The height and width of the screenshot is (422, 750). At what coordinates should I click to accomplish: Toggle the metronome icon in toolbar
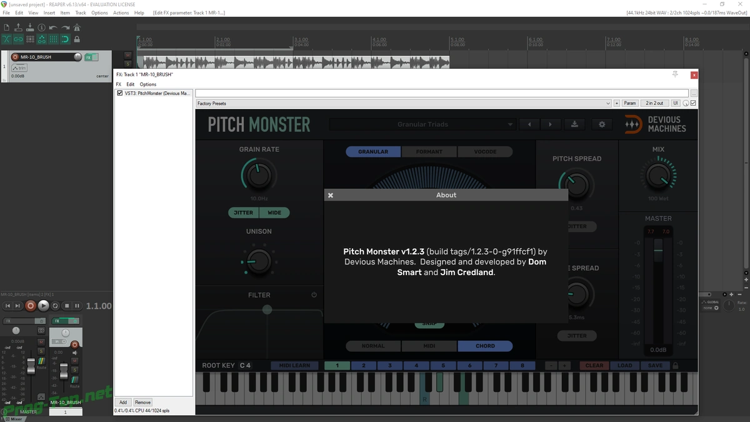(x=77, y=28)
